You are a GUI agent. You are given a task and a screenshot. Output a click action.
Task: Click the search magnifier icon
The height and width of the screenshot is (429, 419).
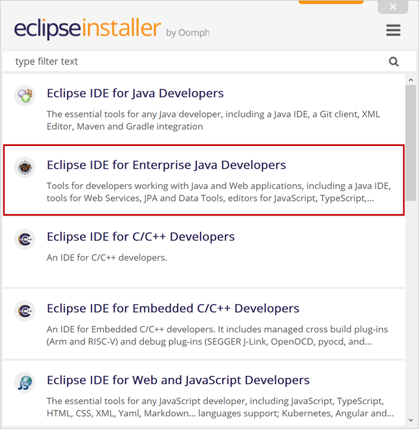point(394,61)
